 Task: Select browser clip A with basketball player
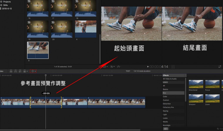(85, 29)
